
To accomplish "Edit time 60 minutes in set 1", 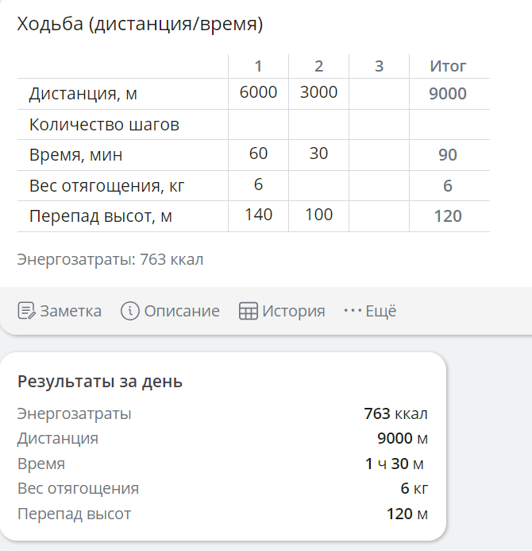I will coord(258,154).
